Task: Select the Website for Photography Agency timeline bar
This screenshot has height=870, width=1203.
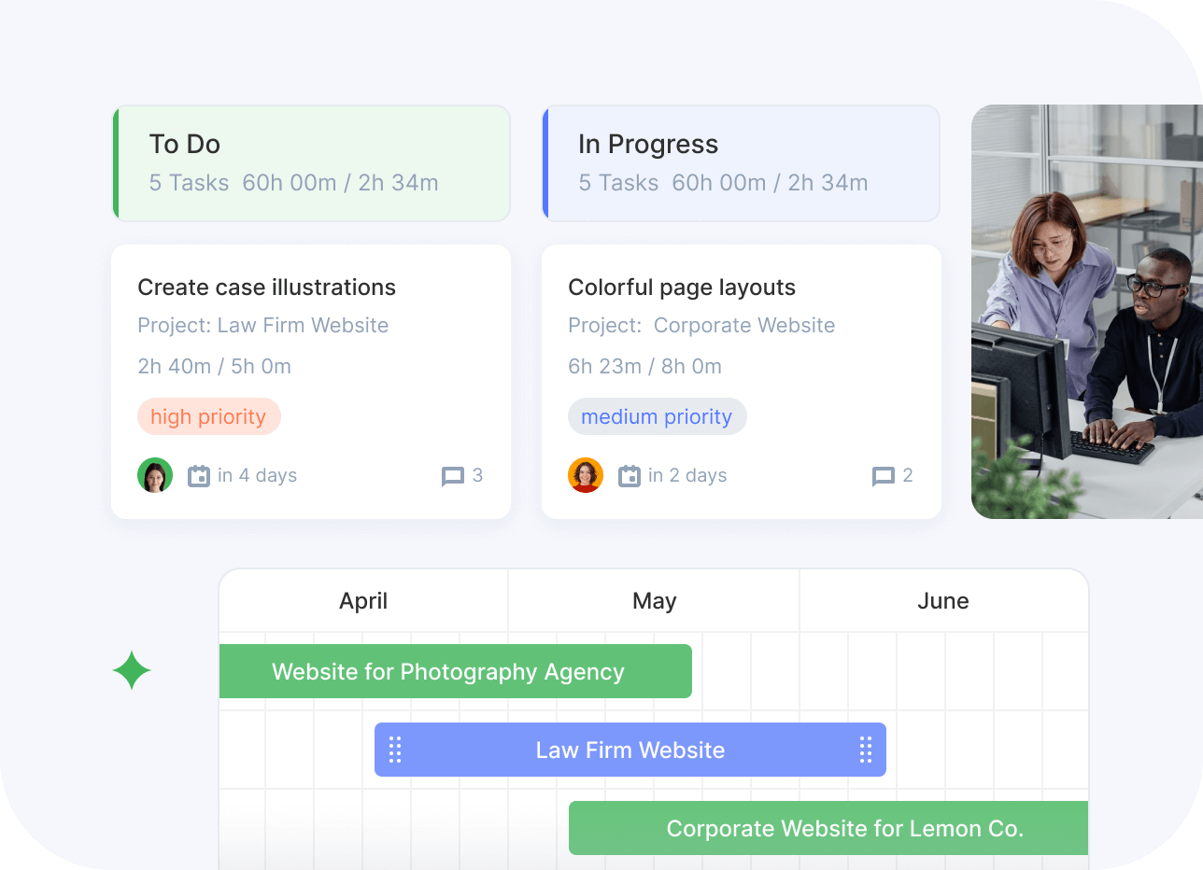Action: click(455, 671)
